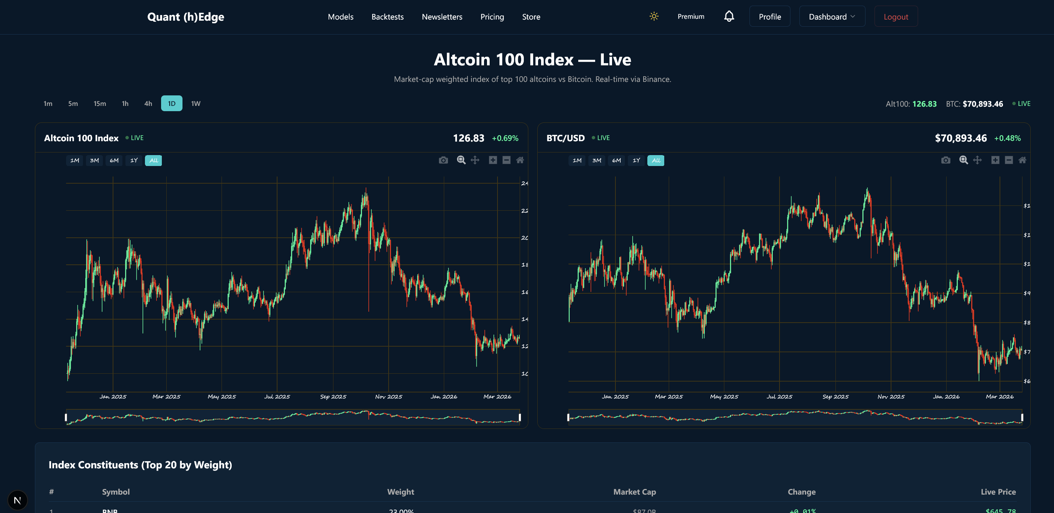The height and width of the screenshot is (513, 1054).
Task: Set Altcoin chart range to 3M
Action: (94, 160)
